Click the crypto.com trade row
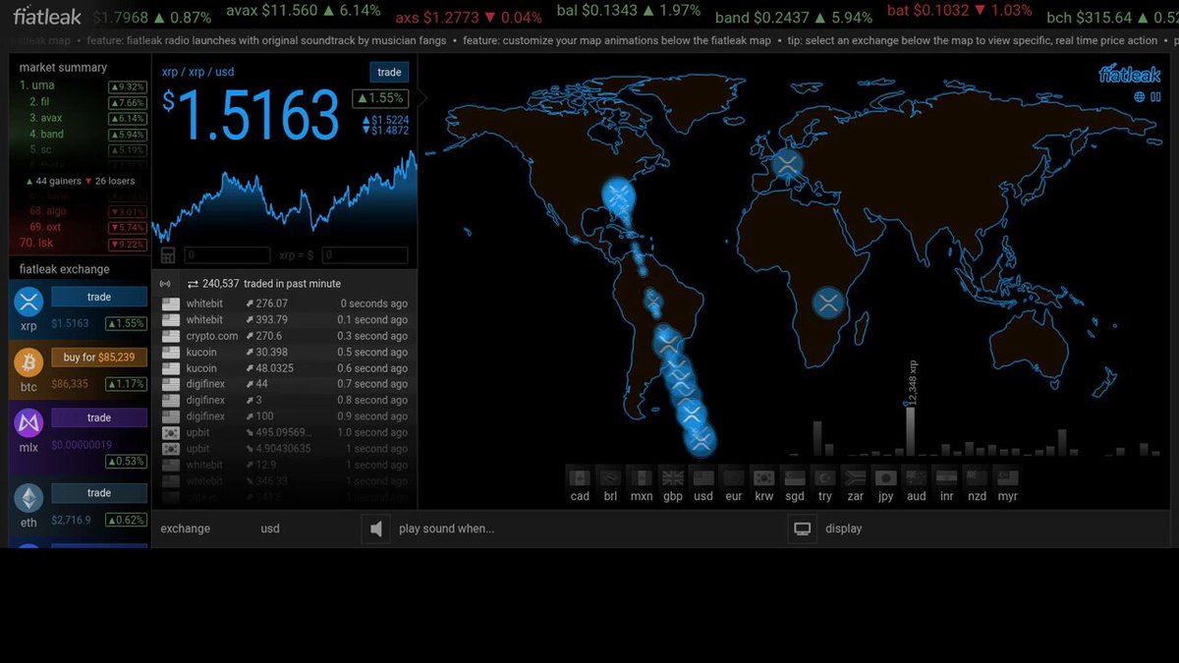The height and width of the screenshot is (663, 1179). [284, 336]
